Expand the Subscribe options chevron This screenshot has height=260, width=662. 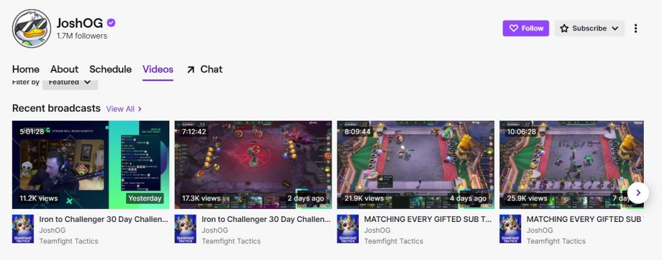[x=615, y=28]
